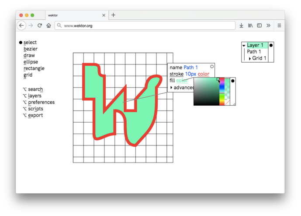This screenshot has height=216, width=301.
Task: Select the ellipse tool from the list
Action: point(31,62)
